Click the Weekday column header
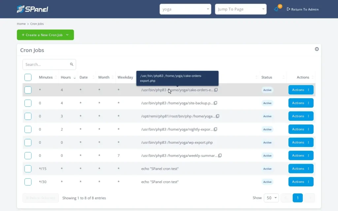Viewport: 338px width, 211px height. [x=125, y=77]
